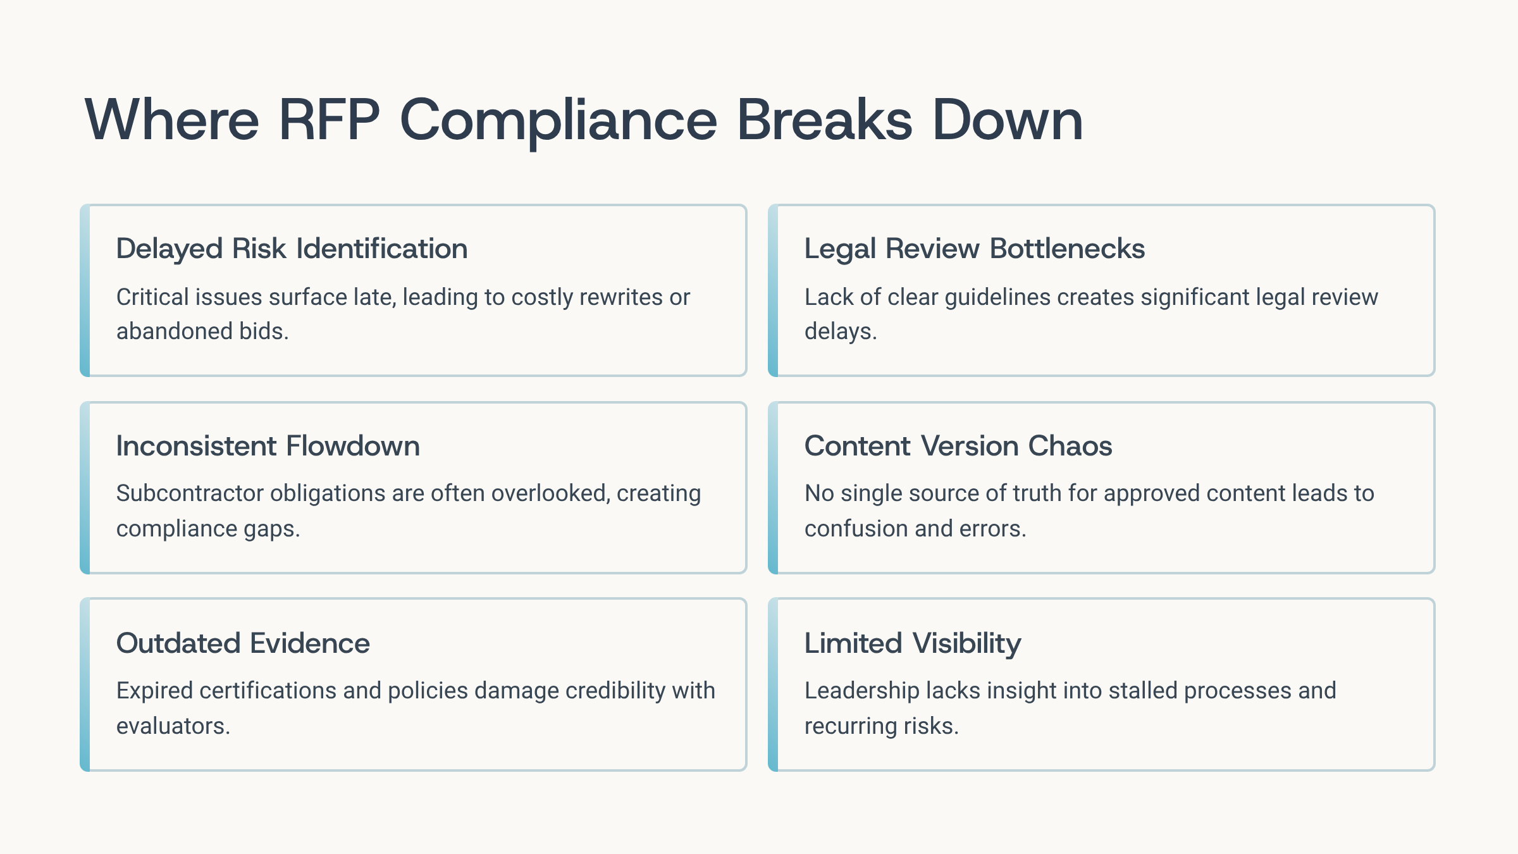Click the blue accent bar on Legal Review card
Viewport: 1518px width, 854px height.
(x=773, y=290)
